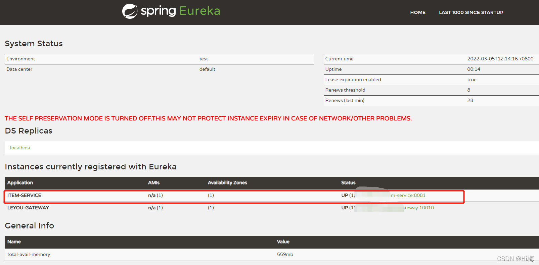This screenshot has width=539, height=265.
Task: Click the Availability Zones column header
Action: 227,183
